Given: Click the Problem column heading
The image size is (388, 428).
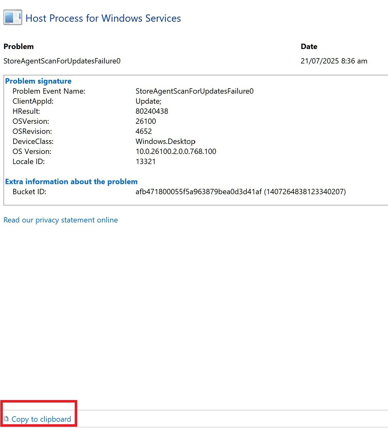Looking at the screenshot, I should [19, 47].
